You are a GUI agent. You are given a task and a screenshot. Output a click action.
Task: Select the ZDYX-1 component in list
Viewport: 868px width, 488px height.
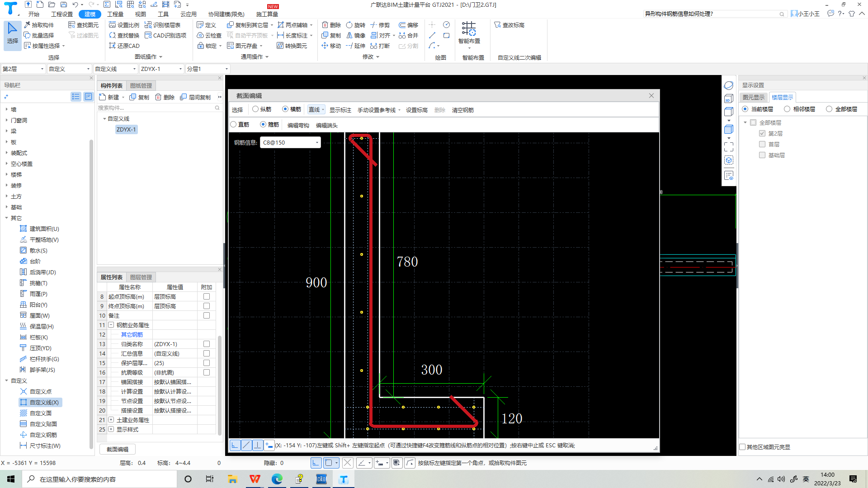(x=126, y=129)
